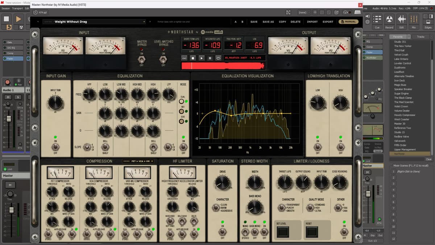Click the LOAD reference track button
This screenshot has height=245, width=435.
pyautogui.click(x=184, y=58)
